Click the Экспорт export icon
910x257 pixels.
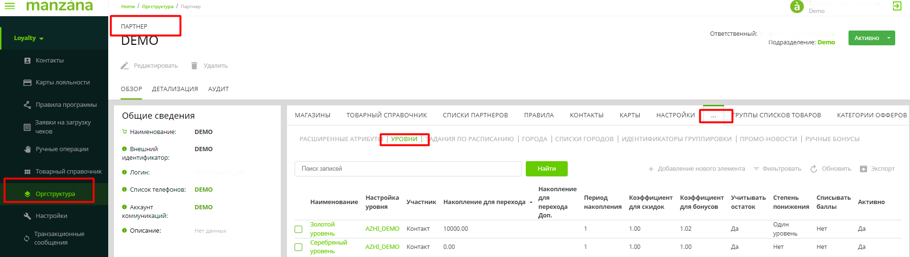[x=863, y=169]
